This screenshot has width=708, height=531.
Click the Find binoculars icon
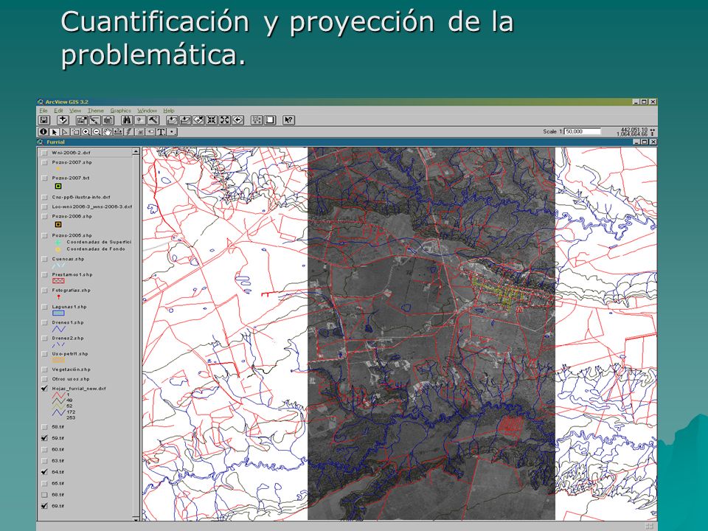tap(127, 120)
